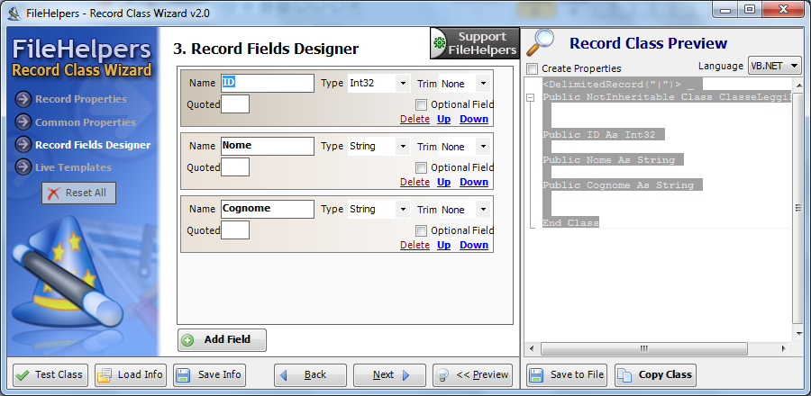The width and height of the screenshot is (811, 396).
Task: Click the Name input containing Cognome
Action: [268, 209]
